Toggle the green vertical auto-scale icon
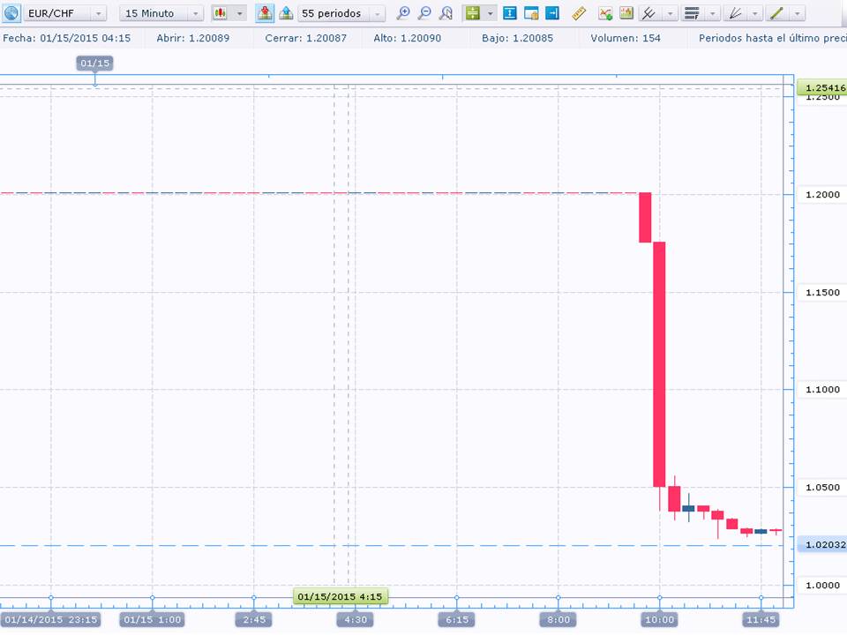The image size is (847, 635). coord(473,13)
